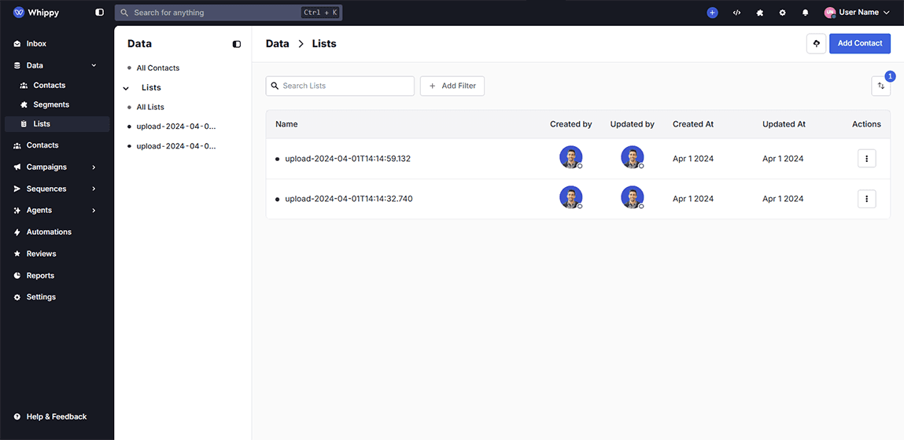Click the Created At column header
This screenshot has width=904, height=440.
click(x=693, y=124)
